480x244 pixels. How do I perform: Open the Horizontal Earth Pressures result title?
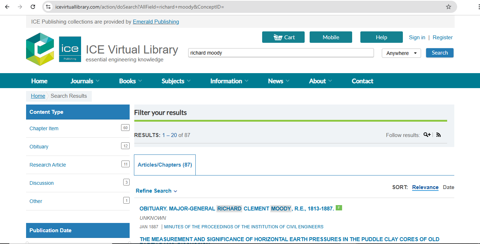point(289,239)
